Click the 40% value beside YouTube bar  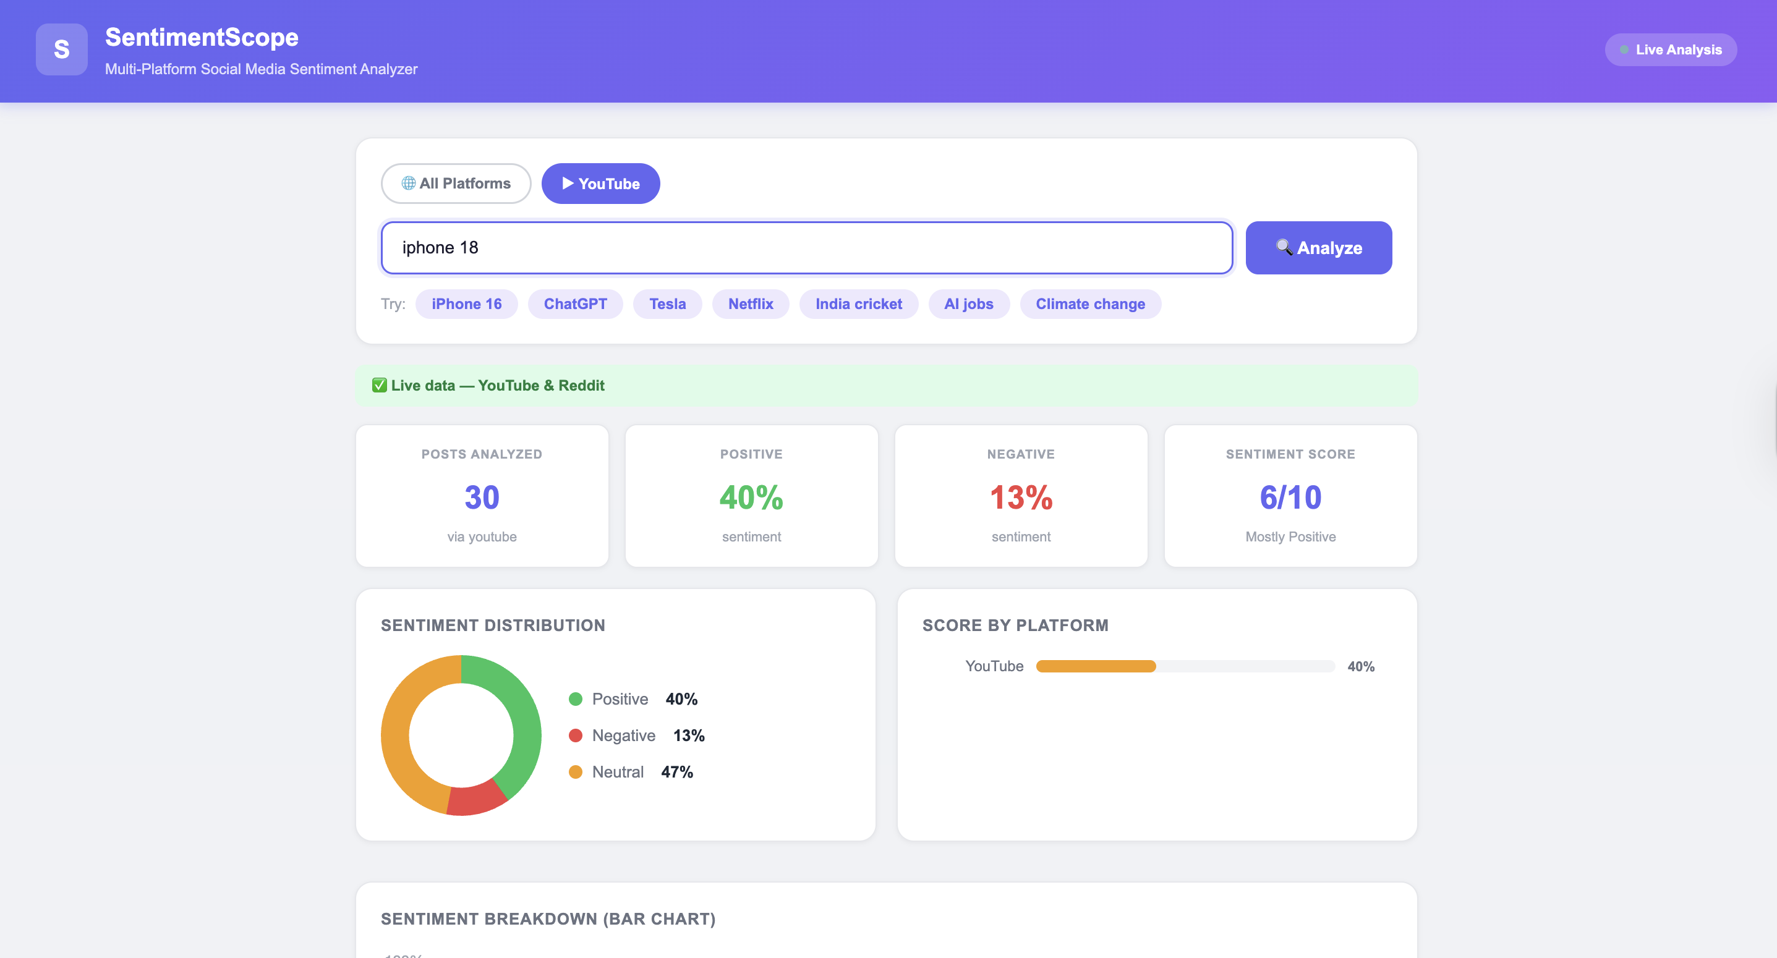[x=1360, y=666]
